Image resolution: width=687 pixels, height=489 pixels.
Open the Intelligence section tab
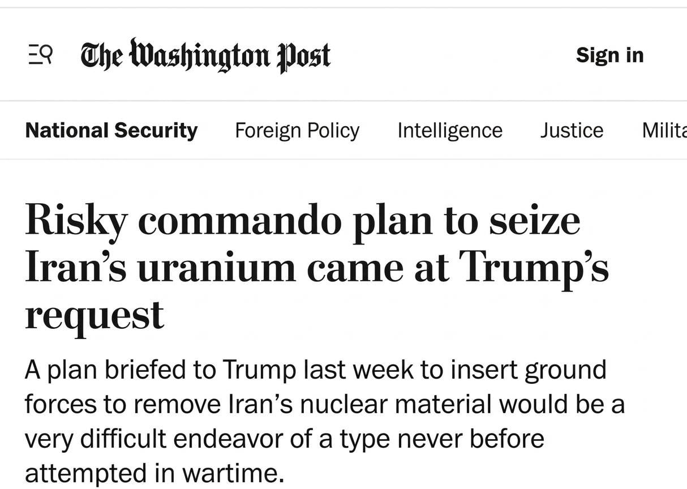coord(449,131)
